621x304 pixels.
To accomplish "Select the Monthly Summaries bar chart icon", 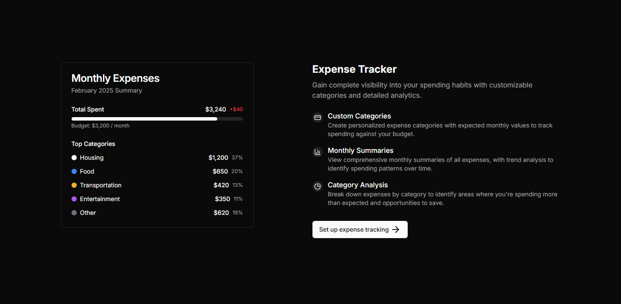I will click(318, 152).
